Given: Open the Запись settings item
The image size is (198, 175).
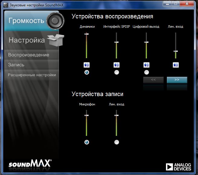Looking at the screenshot, I should pyautogui.click(x=31, y=65).
